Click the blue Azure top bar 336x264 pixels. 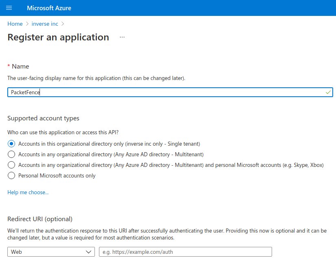coord(204,8)
